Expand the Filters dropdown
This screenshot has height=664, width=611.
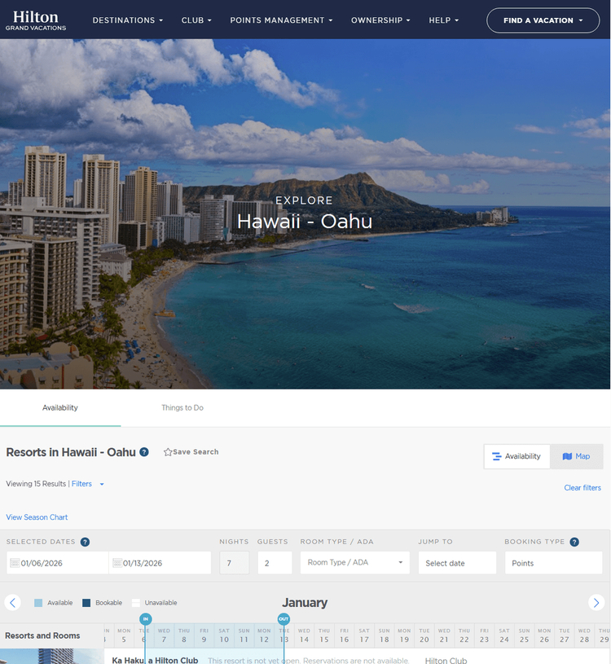tap(88, 484)
